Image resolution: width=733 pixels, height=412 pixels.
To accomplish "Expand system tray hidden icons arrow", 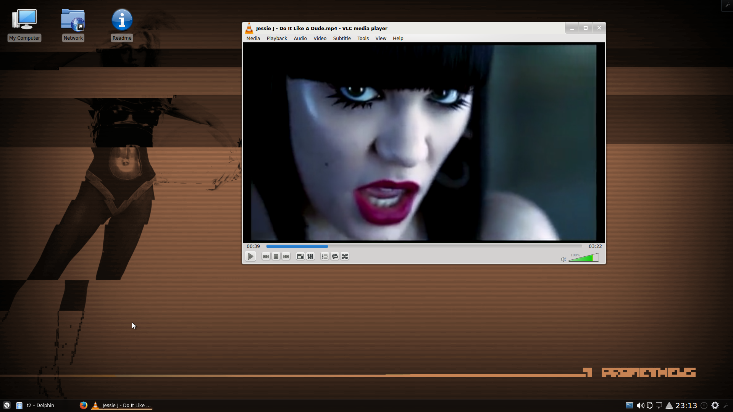I will click(669, 406).
